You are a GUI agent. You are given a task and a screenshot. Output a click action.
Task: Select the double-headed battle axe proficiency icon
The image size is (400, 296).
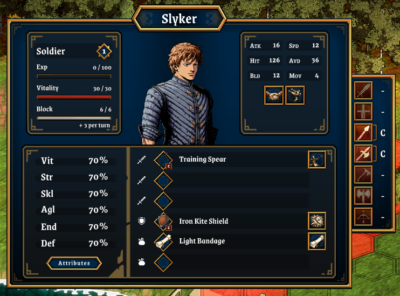(x=363, y=196)
